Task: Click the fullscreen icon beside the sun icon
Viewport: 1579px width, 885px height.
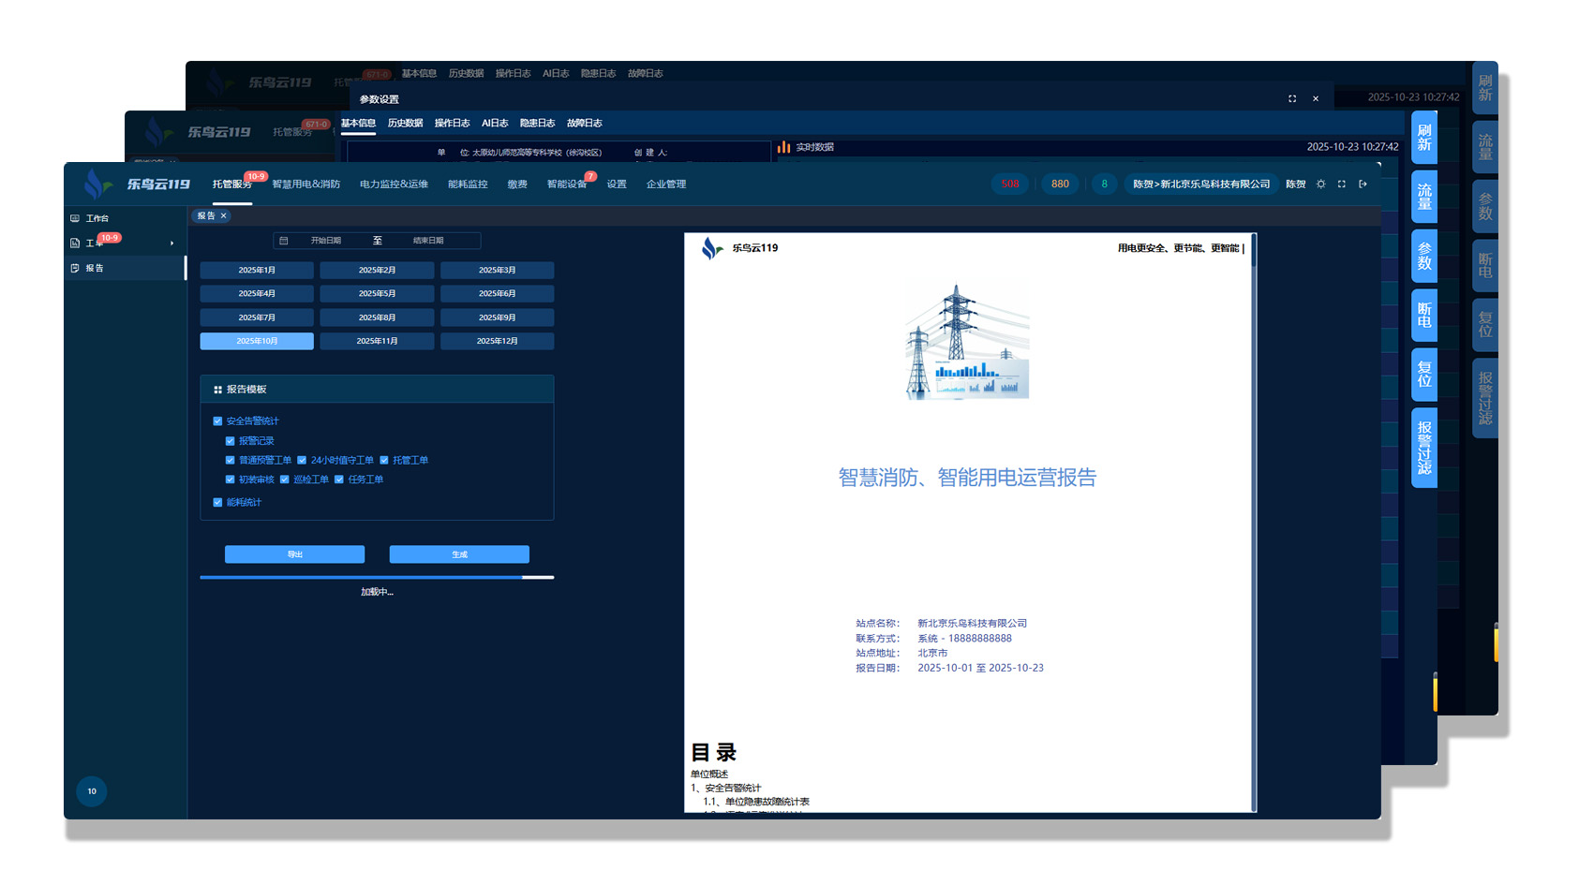Action: coord(1342,184)
